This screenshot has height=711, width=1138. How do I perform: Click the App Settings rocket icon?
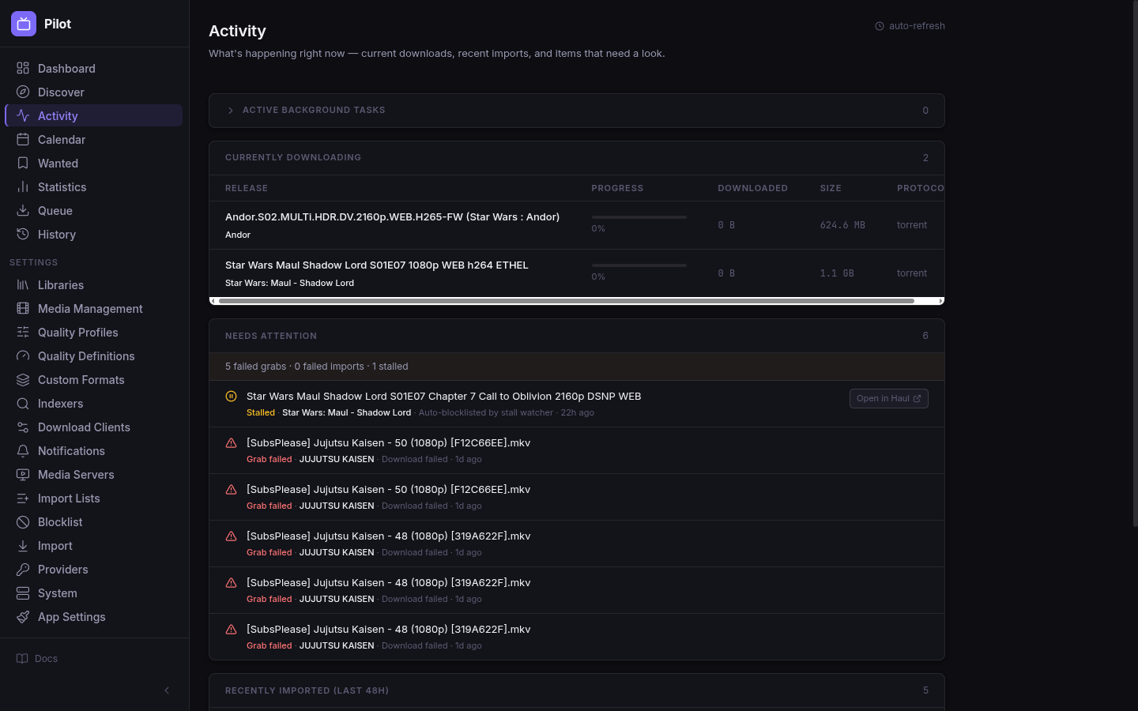(x=23, y=617)
